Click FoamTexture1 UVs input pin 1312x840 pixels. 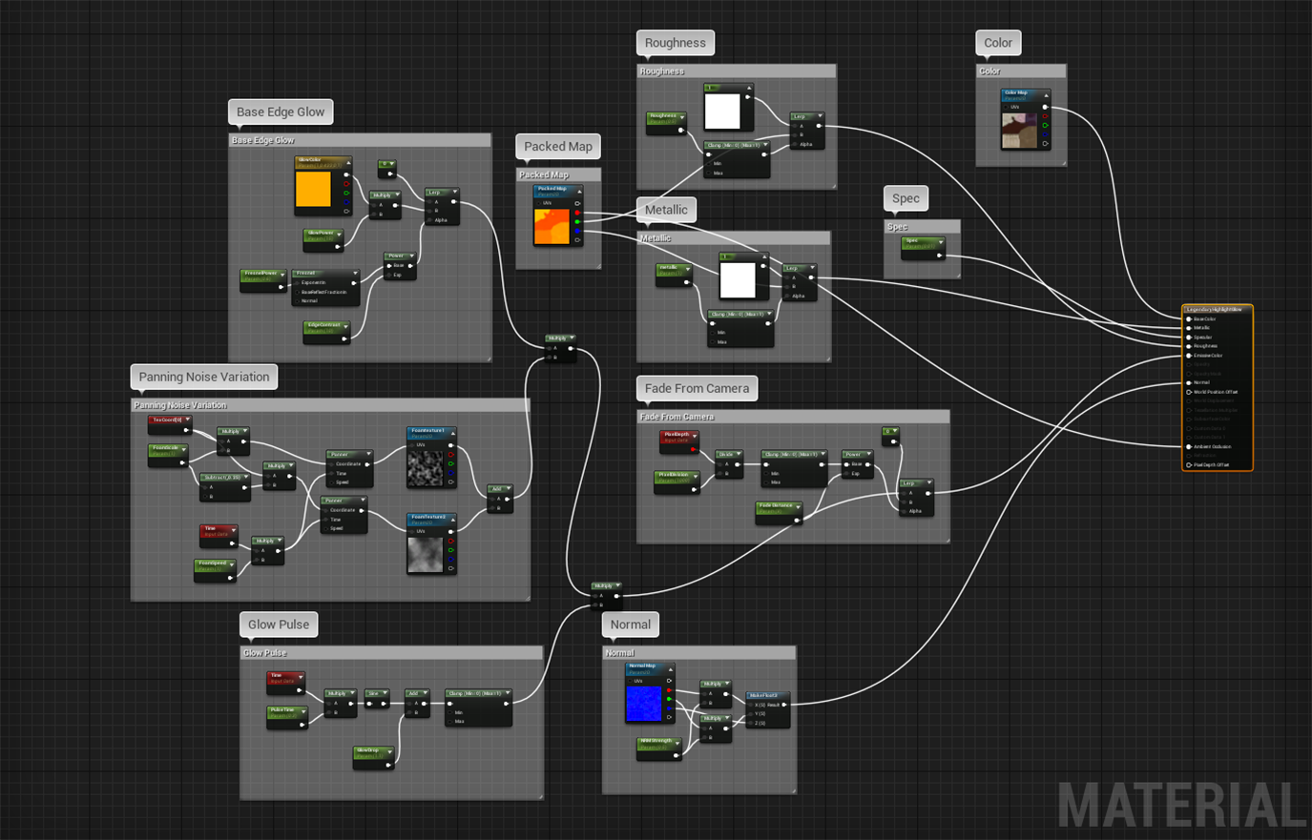pyautogui.click(x=412, y=445)
